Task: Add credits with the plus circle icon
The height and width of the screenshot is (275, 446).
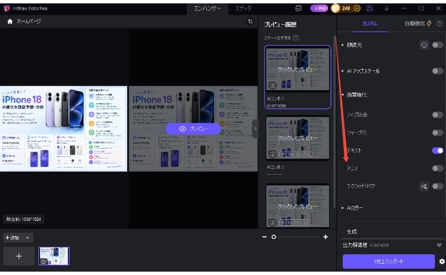Action: tap(357, 8)
